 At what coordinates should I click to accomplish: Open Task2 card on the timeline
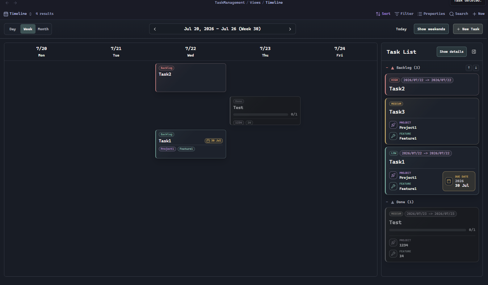point(191,78)
